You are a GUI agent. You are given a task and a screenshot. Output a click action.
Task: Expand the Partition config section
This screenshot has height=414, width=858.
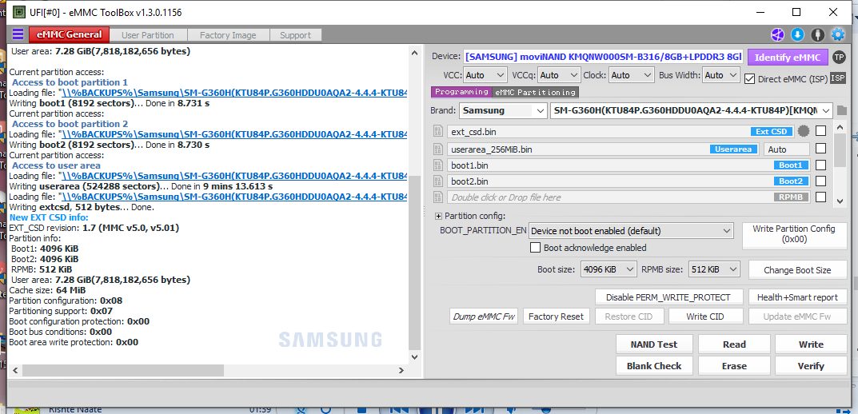click(438, 216)
